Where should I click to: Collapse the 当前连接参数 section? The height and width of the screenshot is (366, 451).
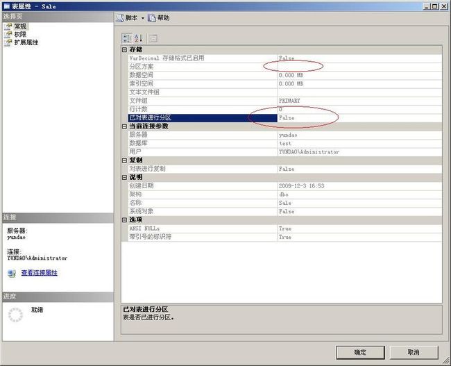tap(124, 126)
